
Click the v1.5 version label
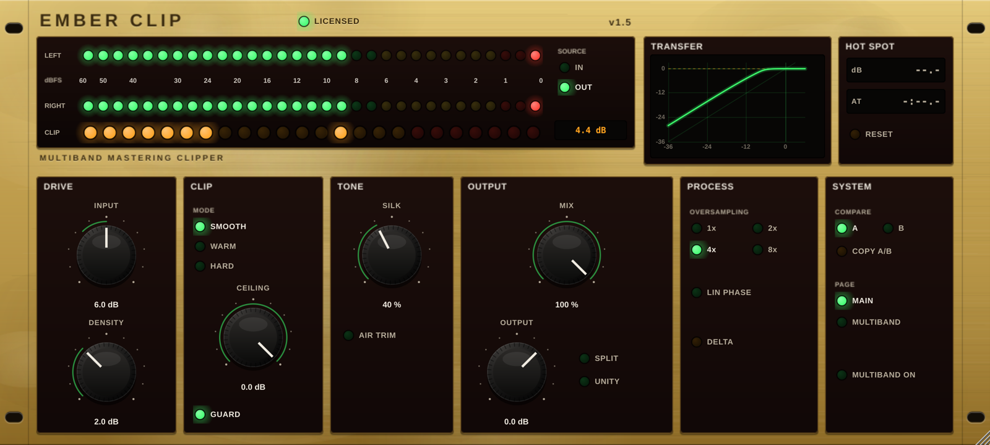pos(620,22)
